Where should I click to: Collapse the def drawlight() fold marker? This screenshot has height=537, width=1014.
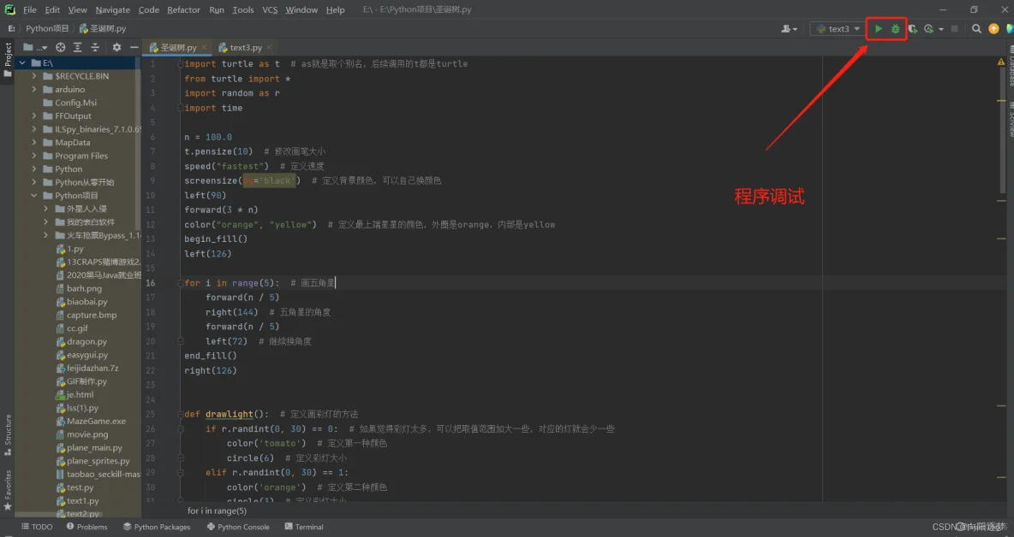[x=181, y=415]
